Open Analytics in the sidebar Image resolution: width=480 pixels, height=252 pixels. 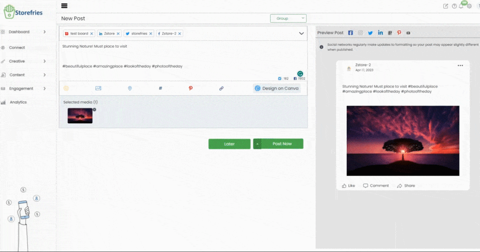tap(18, 102)
